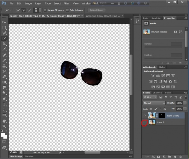Select the Crop tool in the toolbar
The width and height of the screenshot is (189, 159).
4,43
